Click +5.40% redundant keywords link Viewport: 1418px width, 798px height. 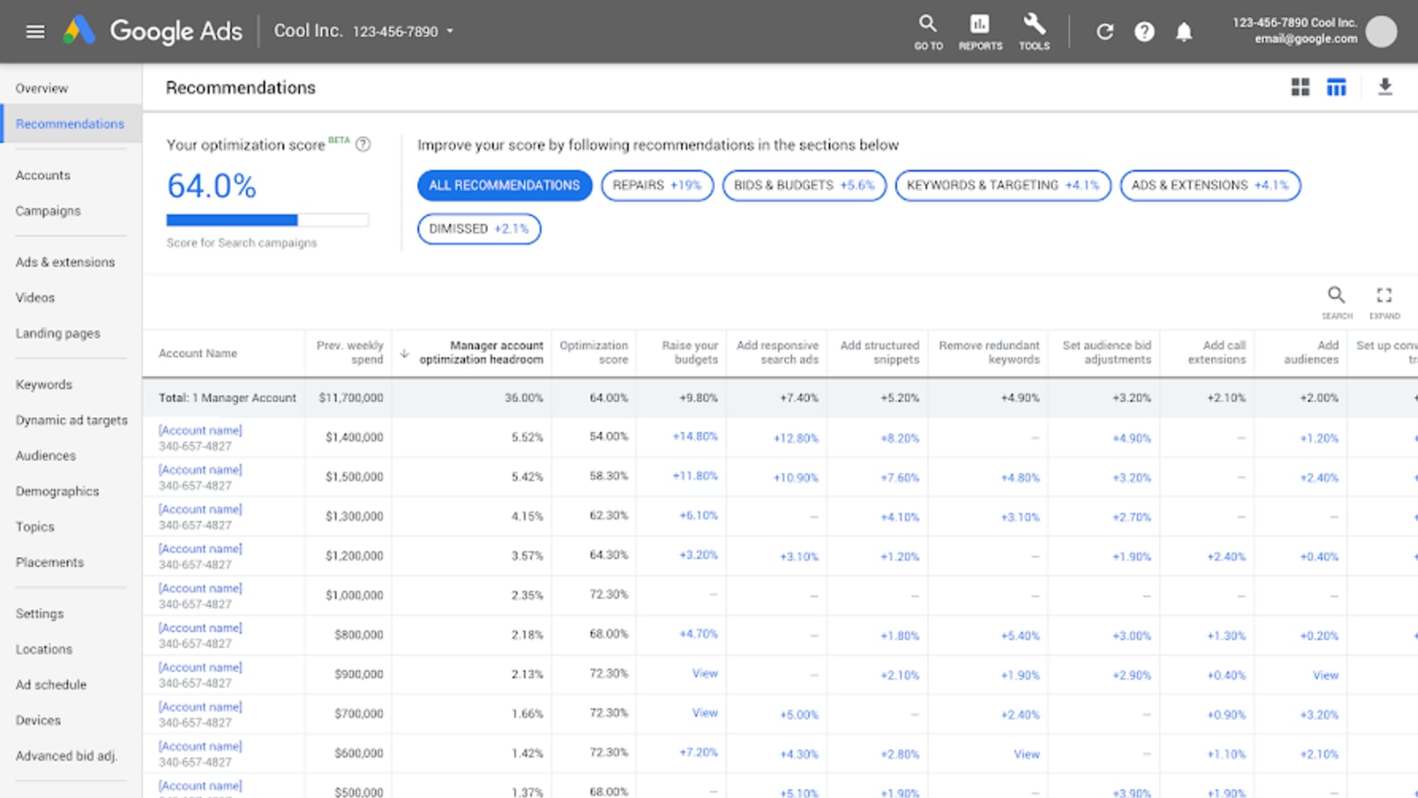[x=1020, y=636]
